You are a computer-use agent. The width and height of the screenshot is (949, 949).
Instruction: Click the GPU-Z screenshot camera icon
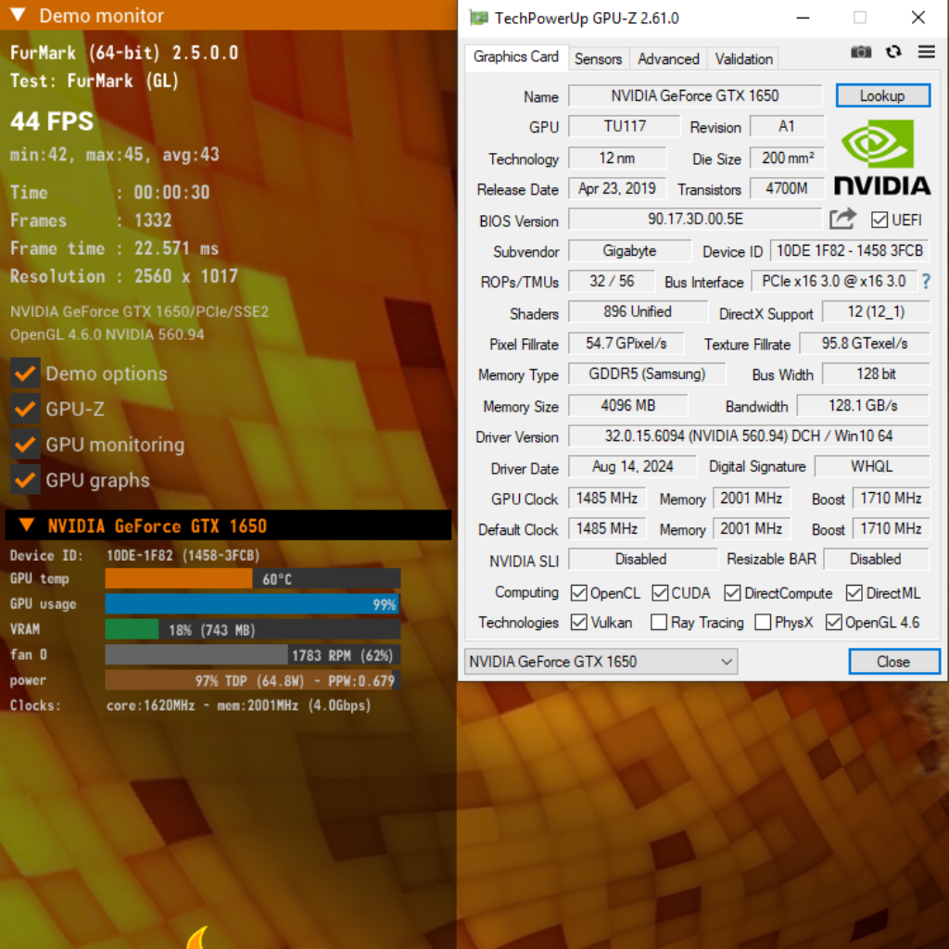(x=861, y=52)
